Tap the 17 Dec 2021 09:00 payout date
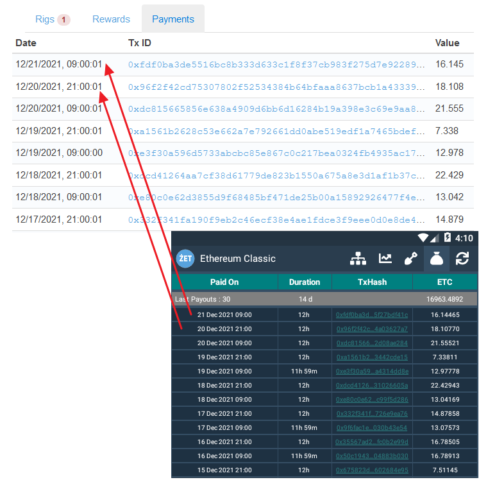Viewport: 479px width, 480px height. pos(224,427)
